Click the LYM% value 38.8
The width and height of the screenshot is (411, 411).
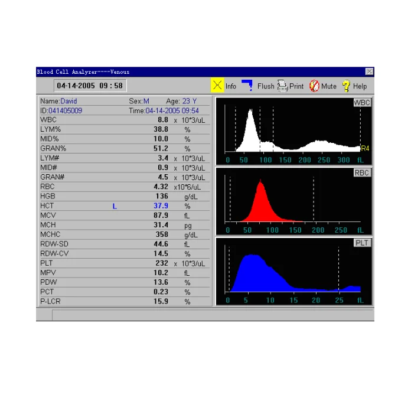coord(161,129)
